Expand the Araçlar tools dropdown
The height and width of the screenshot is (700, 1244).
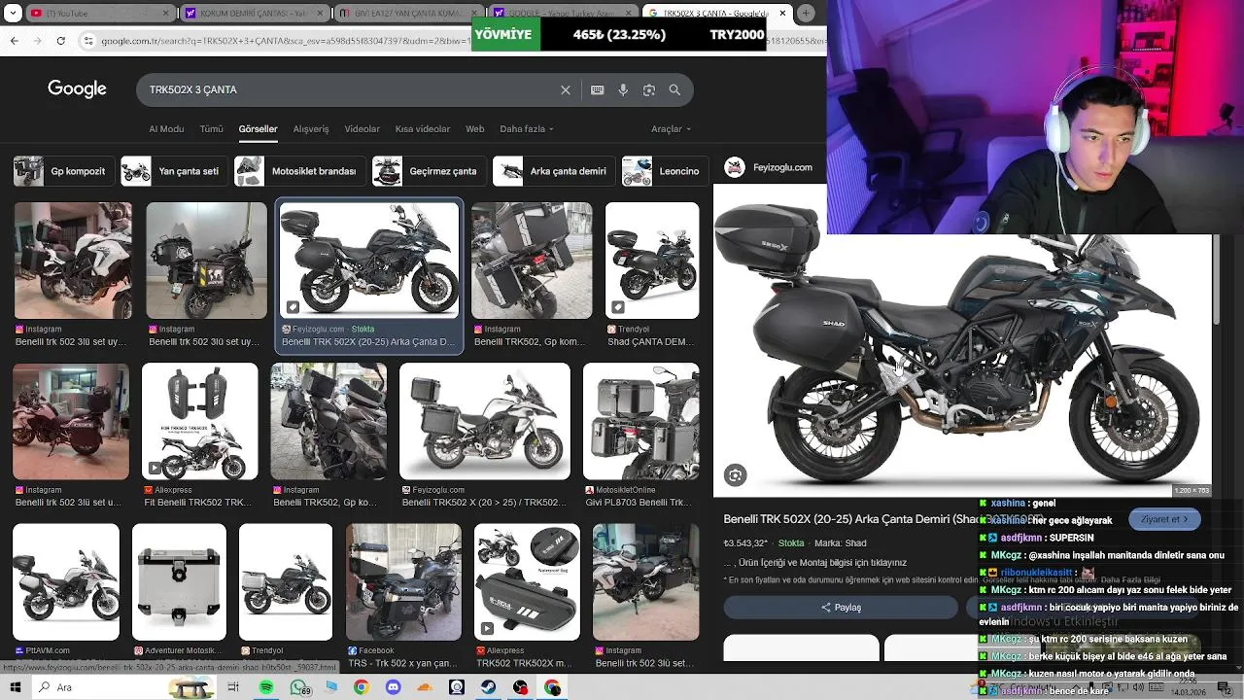pyautogui.click(x=671, y=128)
